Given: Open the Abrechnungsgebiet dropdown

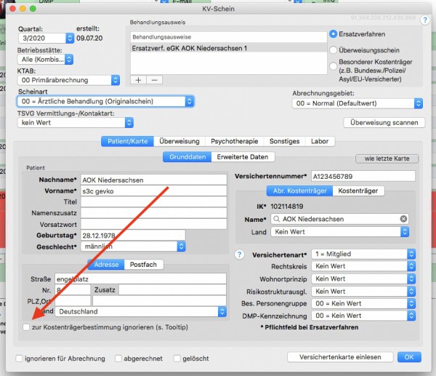Looking at the screenshot, I should [x=358, y=103].
